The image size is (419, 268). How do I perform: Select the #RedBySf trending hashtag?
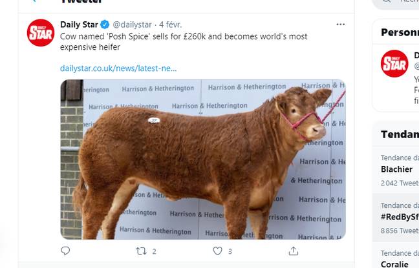click(400, 217)
